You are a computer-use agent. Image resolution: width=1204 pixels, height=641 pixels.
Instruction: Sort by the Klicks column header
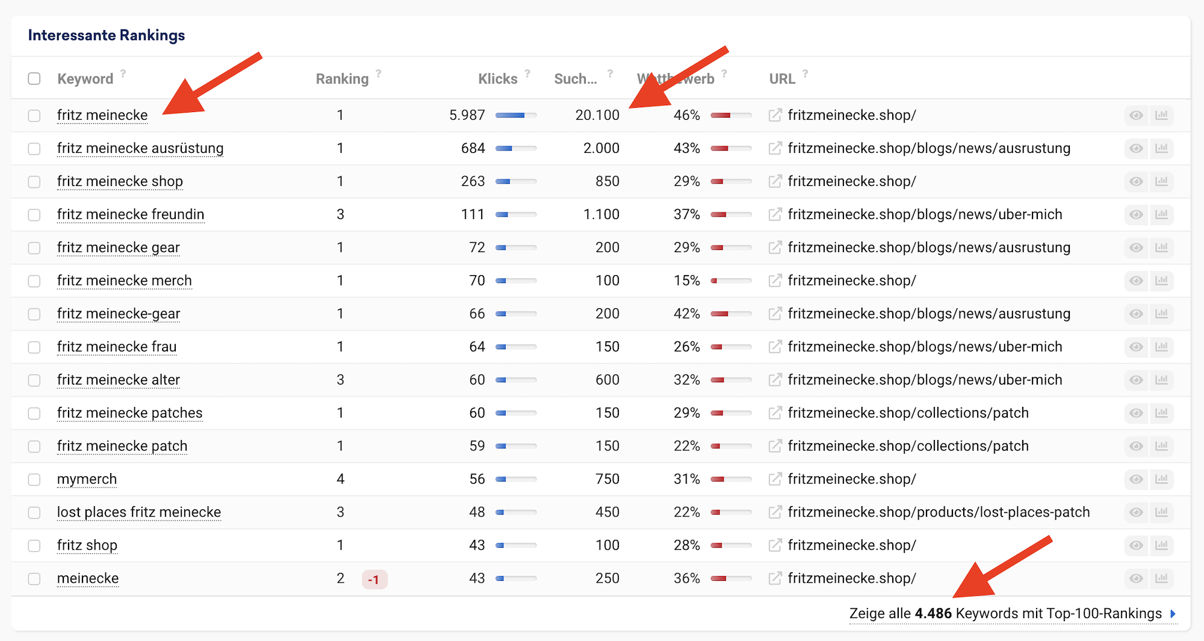pyautogui.click(x=498, y=79)
